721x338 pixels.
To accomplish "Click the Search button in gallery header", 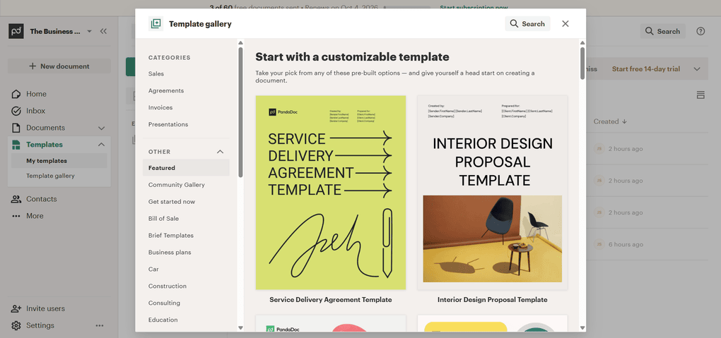I will (527, 24).
